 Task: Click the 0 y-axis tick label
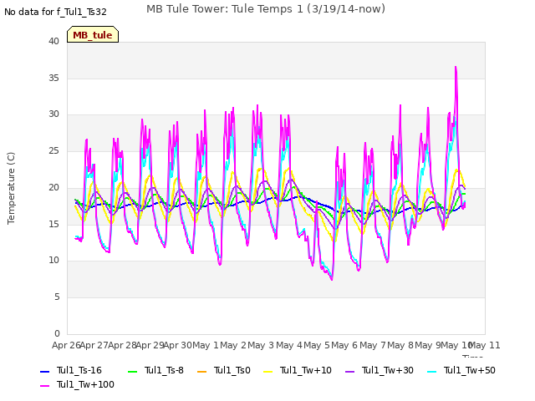pyautogui.click(x=57, y=333)
